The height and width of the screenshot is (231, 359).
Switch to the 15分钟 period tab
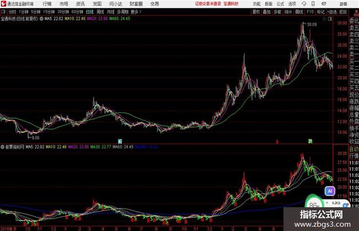point(49,12)
